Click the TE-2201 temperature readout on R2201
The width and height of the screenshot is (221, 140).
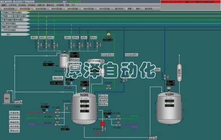[84, 106]
